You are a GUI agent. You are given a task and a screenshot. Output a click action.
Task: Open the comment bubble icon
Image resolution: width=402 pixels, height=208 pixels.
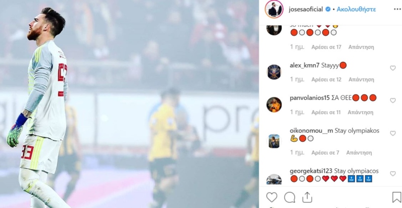click(289, 197)
